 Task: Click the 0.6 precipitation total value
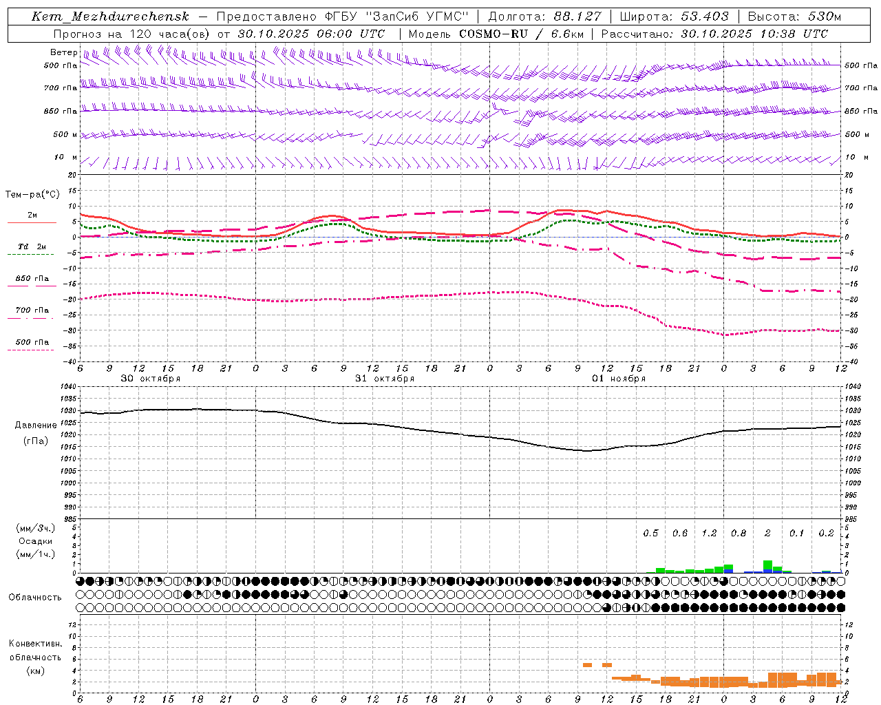pos(680,534)
